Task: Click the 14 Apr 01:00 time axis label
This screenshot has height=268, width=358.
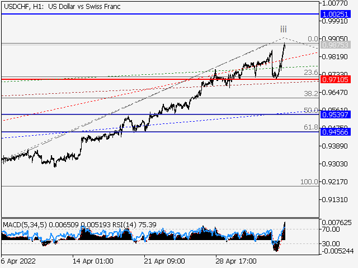Action: tap(93, 261)
